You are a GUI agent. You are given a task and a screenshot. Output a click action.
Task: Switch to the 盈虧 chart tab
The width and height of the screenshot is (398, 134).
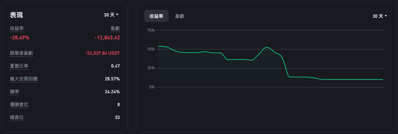pos(180,16)
